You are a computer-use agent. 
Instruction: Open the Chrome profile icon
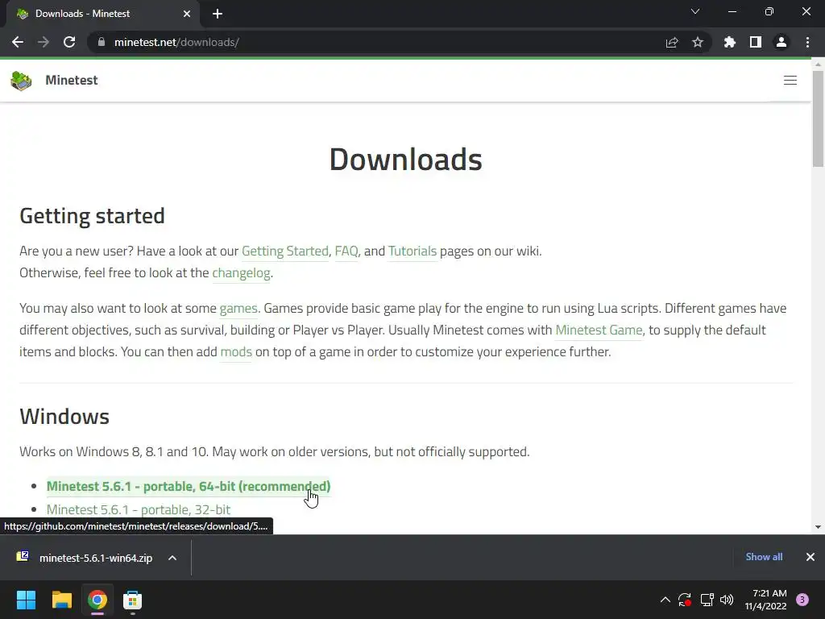(x=781, y=42)
